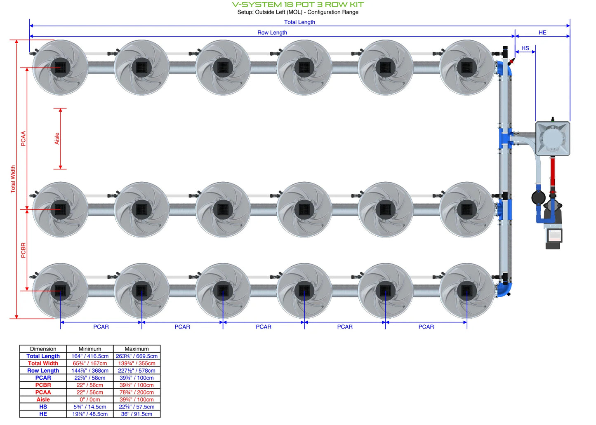Click the Total Length label above the diagram
Viewport: 596px width, 425px height.
pyautogui.click(x=299, y=22)
